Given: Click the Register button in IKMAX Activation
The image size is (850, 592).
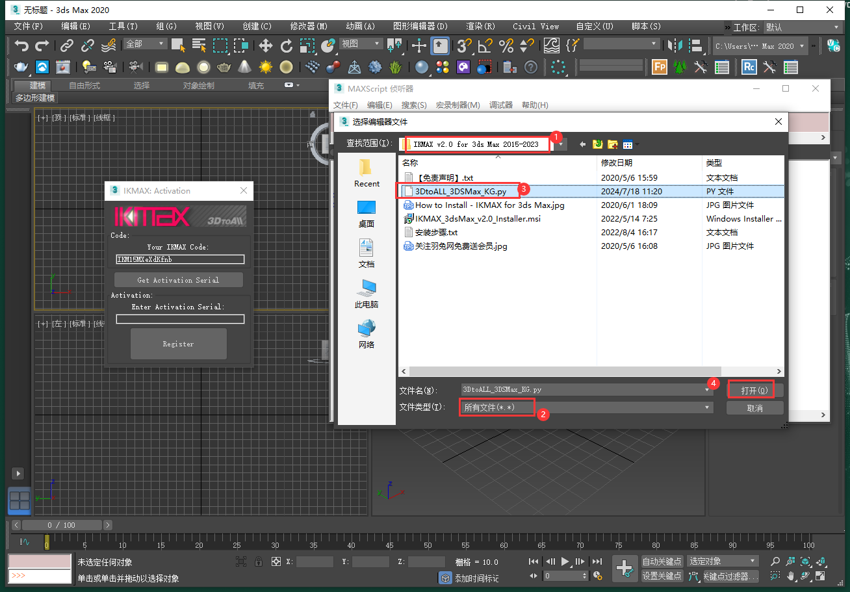Looking at the screenshot, I should point(178,344).
